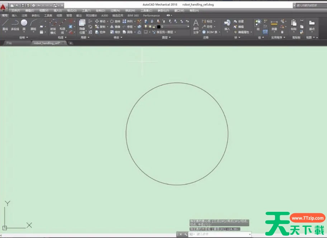Expand the Modify (修改) panel flyout
327x238 pixels.
[x=118, y=37]
